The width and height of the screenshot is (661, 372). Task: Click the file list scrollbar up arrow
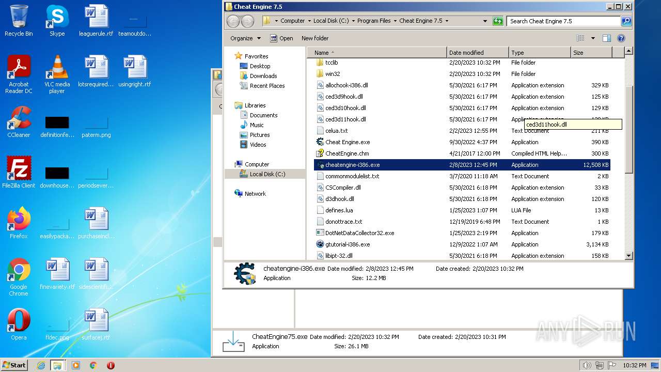[x=628, y=51]
